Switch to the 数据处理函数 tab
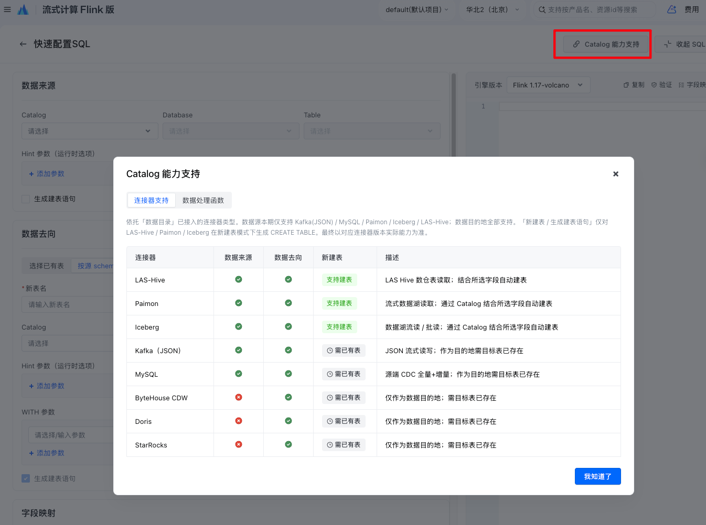Screen dimensions: 706x525 tap(203, 200)
